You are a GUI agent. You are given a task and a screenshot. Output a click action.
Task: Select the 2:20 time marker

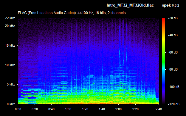pos(135,109)
